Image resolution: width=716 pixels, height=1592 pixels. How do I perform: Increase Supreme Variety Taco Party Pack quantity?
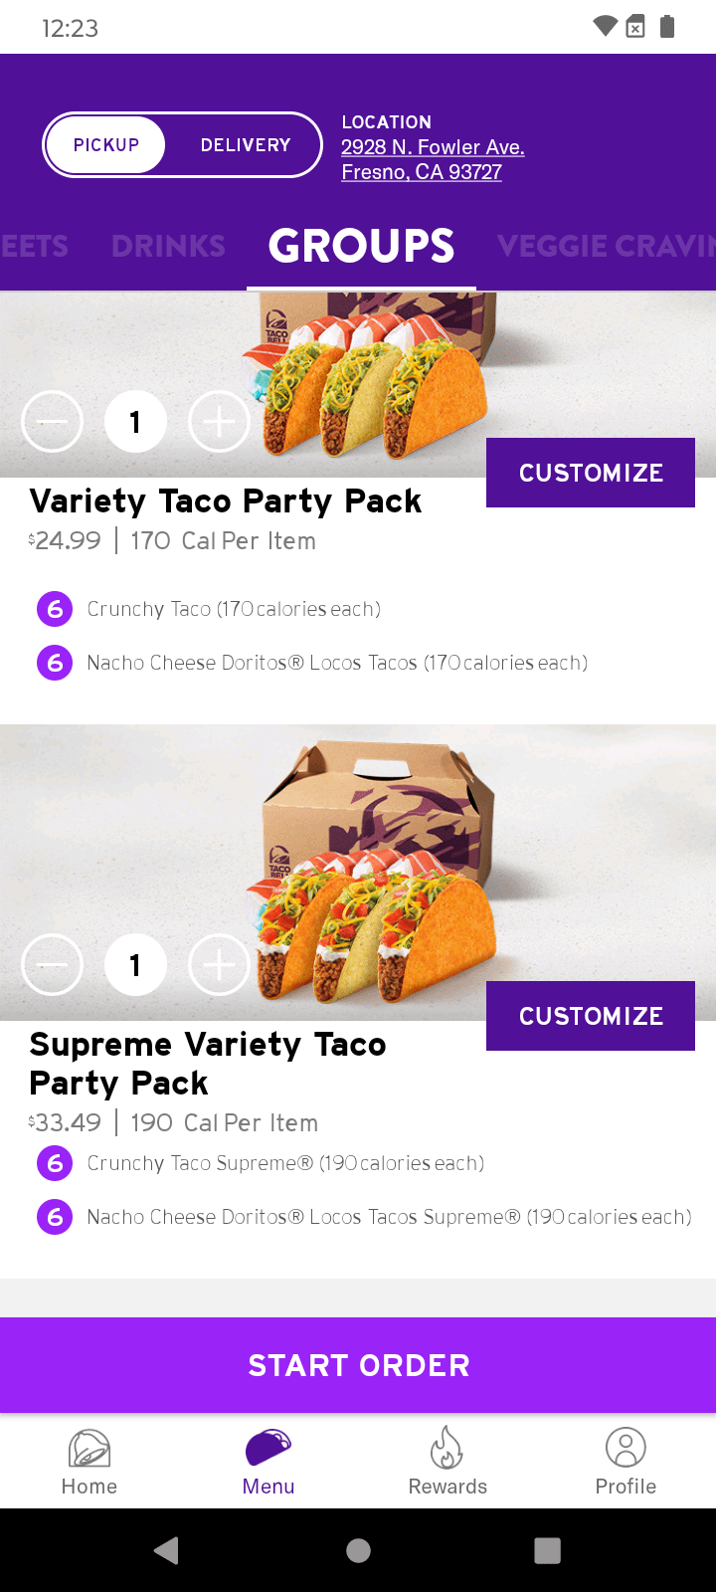(219, 965)
